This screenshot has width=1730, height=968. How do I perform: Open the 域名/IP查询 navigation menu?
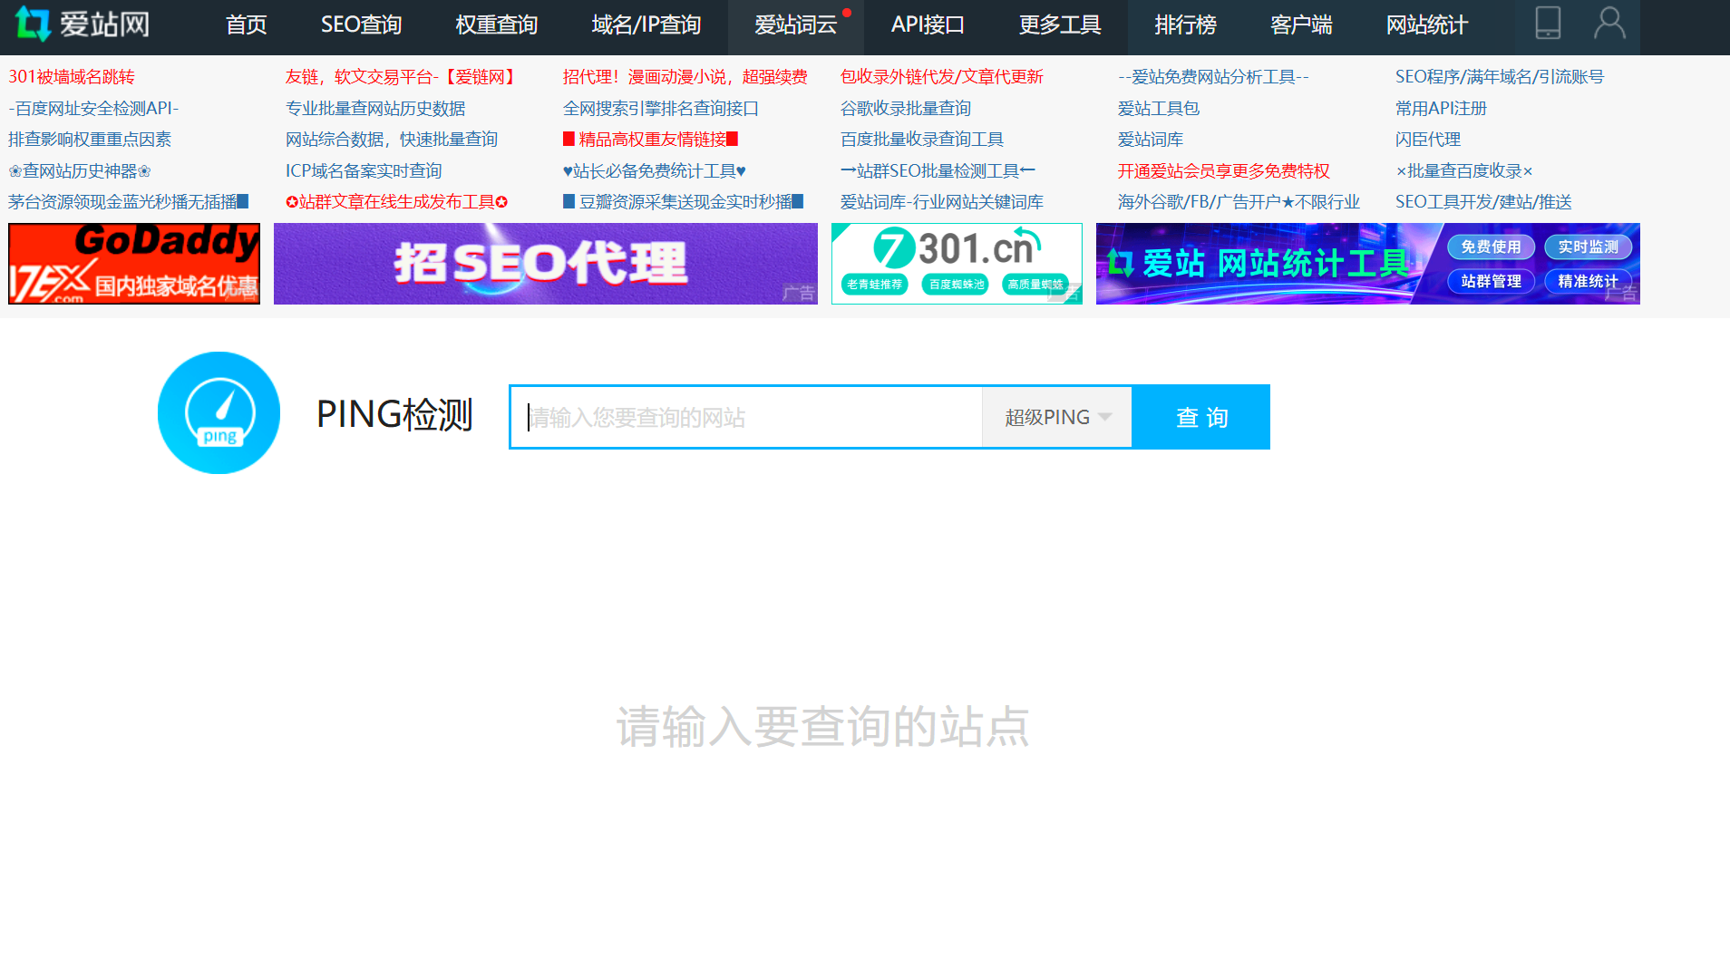[x=646, y=25]
